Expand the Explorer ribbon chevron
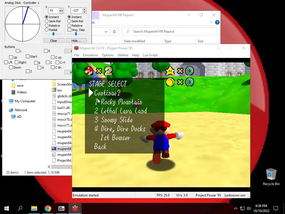285x214 pixels. (211, 22)
